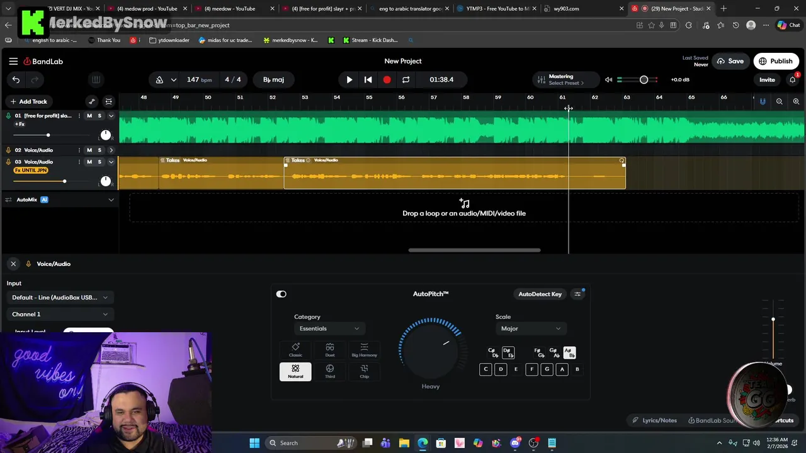The image size is (806, 453).
Task: Select the Classic AutoPitch preset
Action: tap(295, 350)
